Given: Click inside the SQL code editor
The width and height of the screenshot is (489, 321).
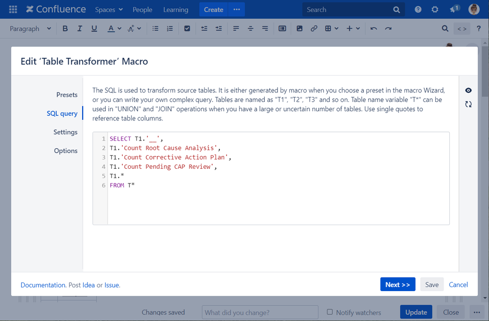Looking at the screenshot, I should (271, 178).
